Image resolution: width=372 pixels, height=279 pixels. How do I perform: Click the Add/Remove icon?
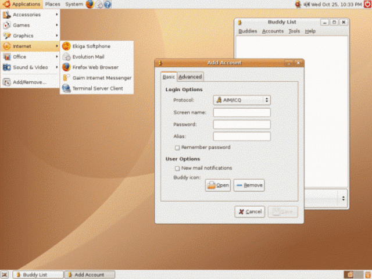pyautogui.click(x=6, y=82)
